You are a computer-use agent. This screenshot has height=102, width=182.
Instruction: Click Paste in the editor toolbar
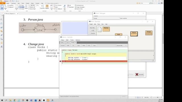click(x=84, y=45)
